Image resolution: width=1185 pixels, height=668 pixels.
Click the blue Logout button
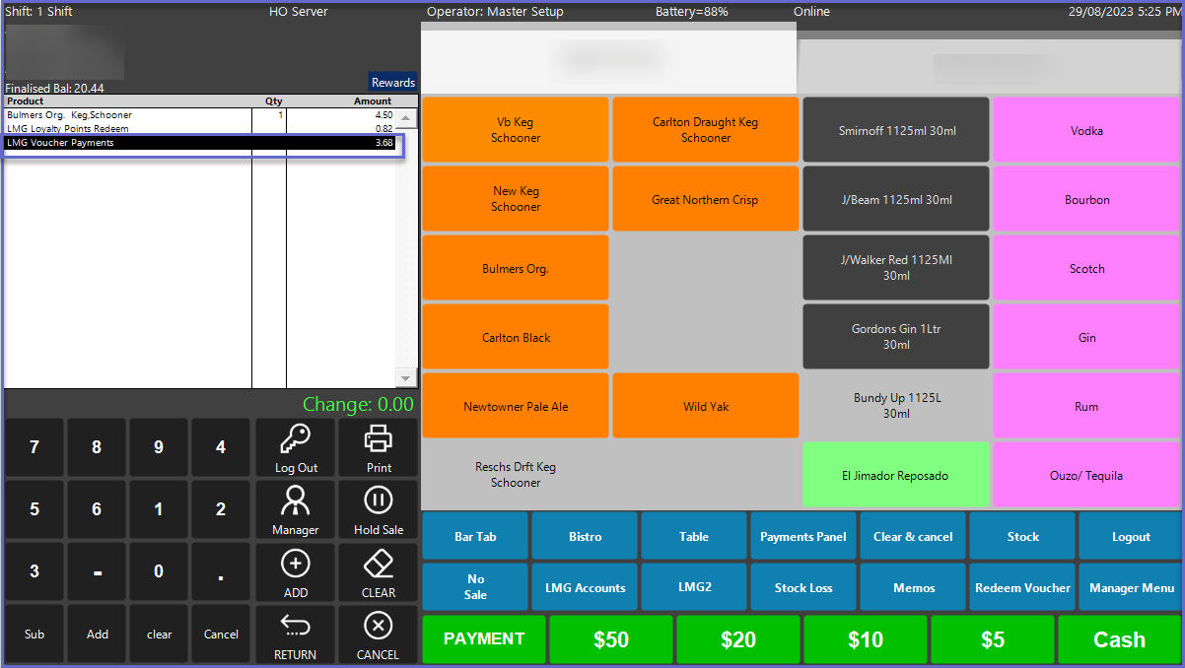coord(1131,536)
